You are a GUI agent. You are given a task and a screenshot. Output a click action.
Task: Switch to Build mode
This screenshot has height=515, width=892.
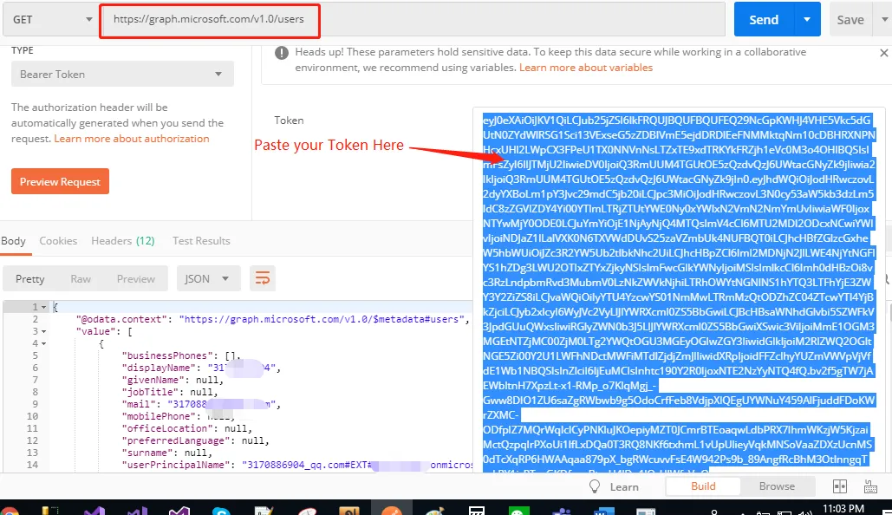(x=703, y=486)
